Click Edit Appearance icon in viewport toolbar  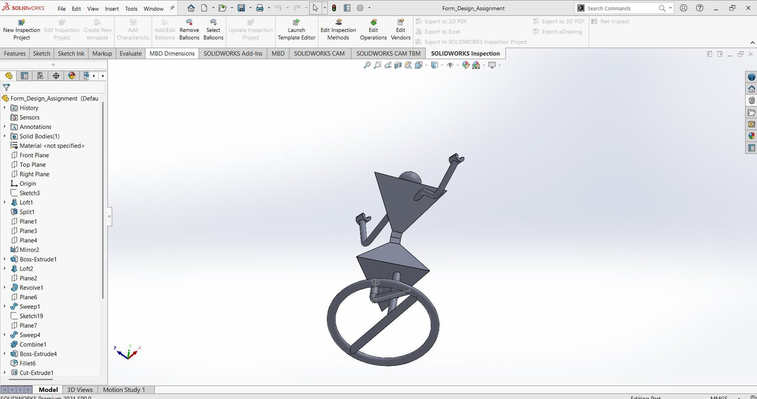(x=466, y=65)
